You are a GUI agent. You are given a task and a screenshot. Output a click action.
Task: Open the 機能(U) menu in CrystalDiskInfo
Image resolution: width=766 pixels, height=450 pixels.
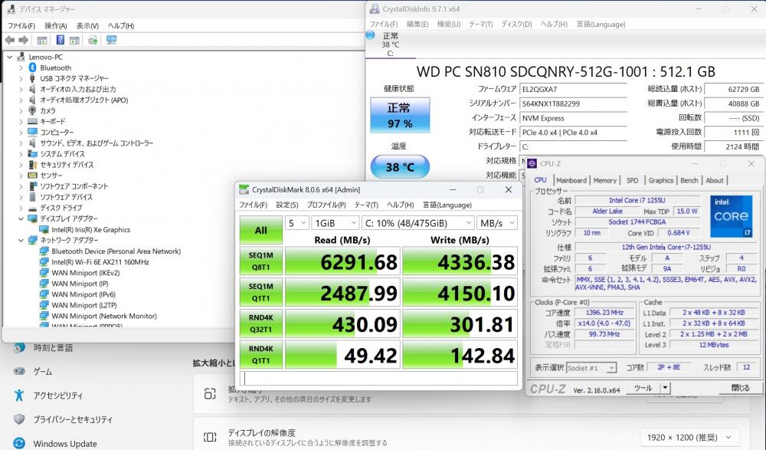(x=448, y=24)
